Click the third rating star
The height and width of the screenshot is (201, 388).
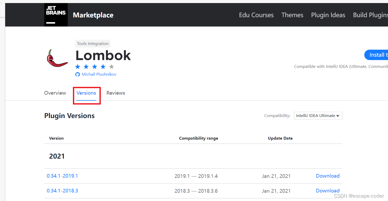95,67
